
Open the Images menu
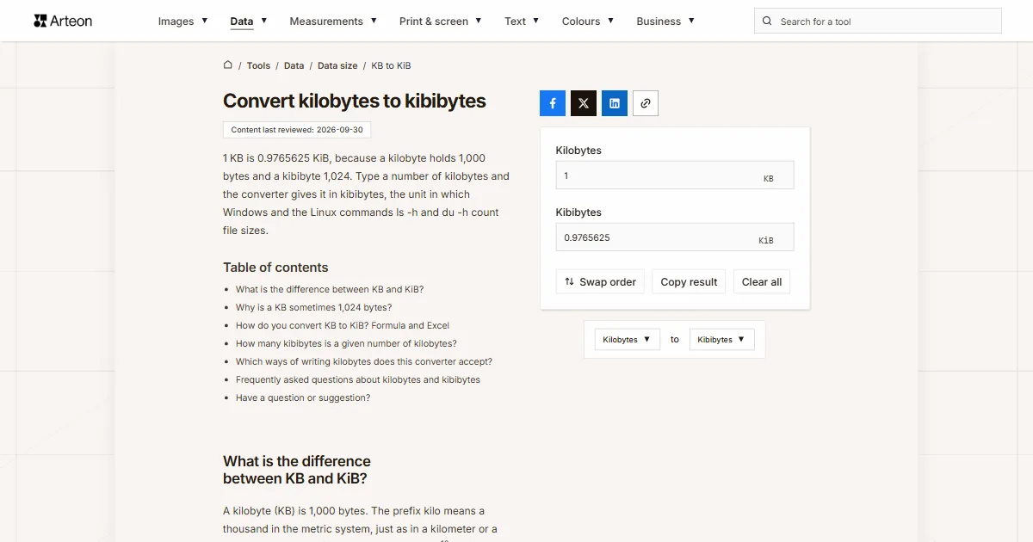176,22
